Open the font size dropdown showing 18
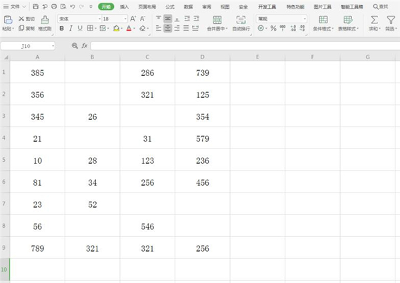The width and height of the screenshot is (400, 283). [x=113, y=19]
